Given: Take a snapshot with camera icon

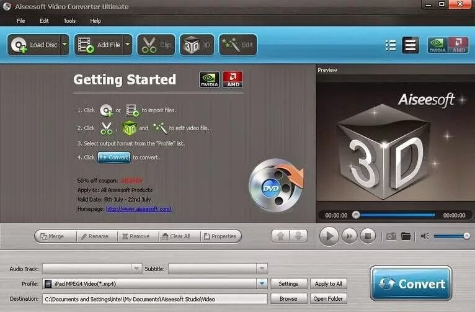Looking at the screenshot, I should click(391, 236).
